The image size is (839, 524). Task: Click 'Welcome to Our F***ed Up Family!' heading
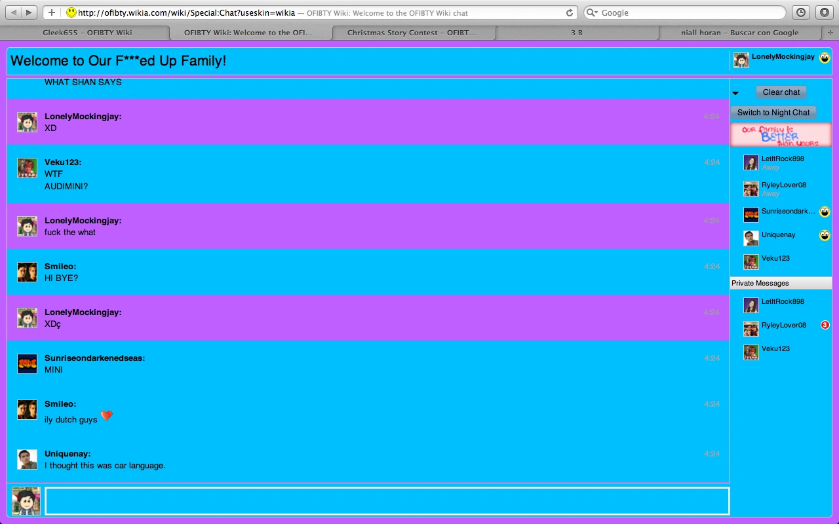coord(119,61)
